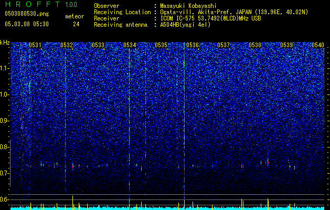The width and height of the screenshot is (330, 210).
Task: Click the gray frequency range bar beside 0.7
Action: click(x=10, y=163)
